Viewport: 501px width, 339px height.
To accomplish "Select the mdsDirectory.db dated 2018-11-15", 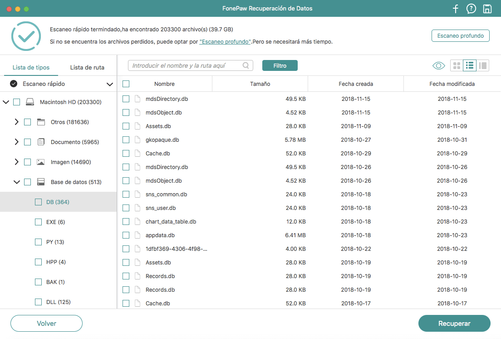I will pyautogui.click(x=309, y=99).
